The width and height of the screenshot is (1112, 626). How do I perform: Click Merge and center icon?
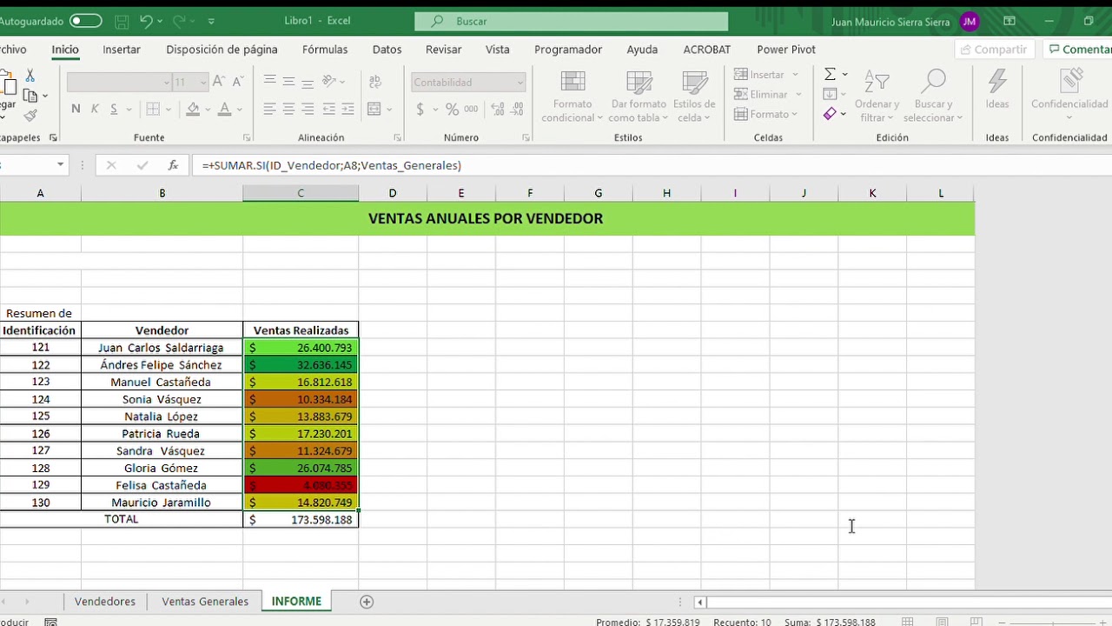(x=374, y=109)
